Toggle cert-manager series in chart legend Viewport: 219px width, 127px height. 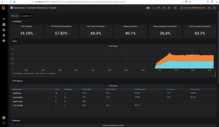pos(18,74)
